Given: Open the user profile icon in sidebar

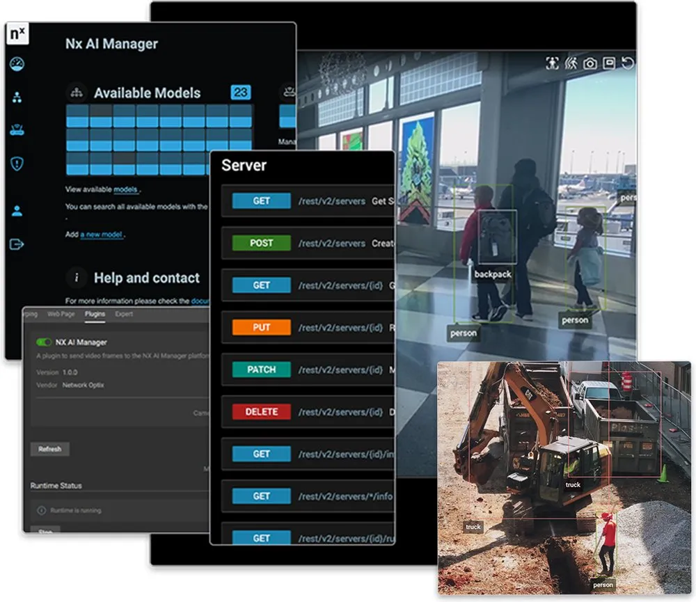Looking at the screenshot, I should (x=17, y=210).
